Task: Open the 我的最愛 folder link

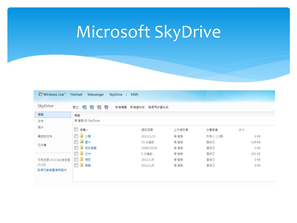Action: 91,148
